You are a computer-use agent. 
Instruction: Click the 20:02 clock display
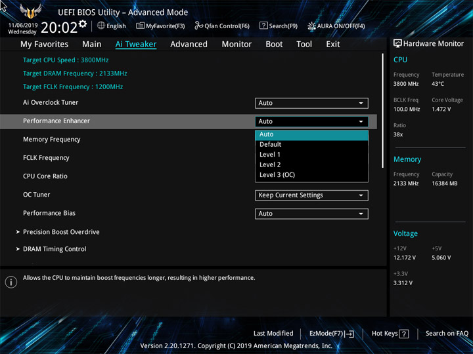59,28
